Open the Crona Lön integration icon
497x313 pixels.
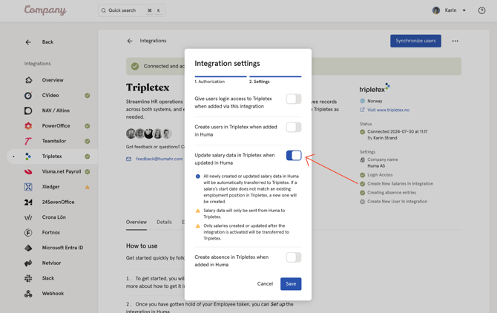(x=28, y=217)
